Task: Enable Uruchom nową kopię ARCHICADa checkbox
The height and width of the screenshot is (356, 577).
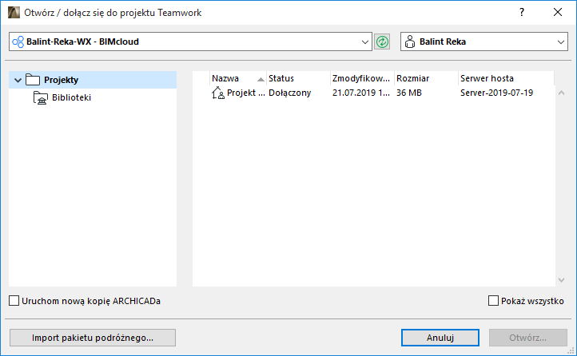Action: click(14, 301)
